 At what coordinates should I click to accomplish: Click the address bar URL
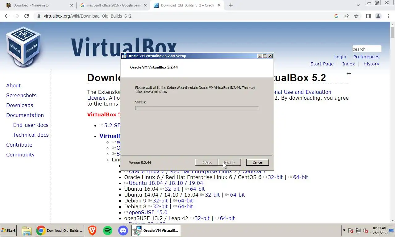87,16
